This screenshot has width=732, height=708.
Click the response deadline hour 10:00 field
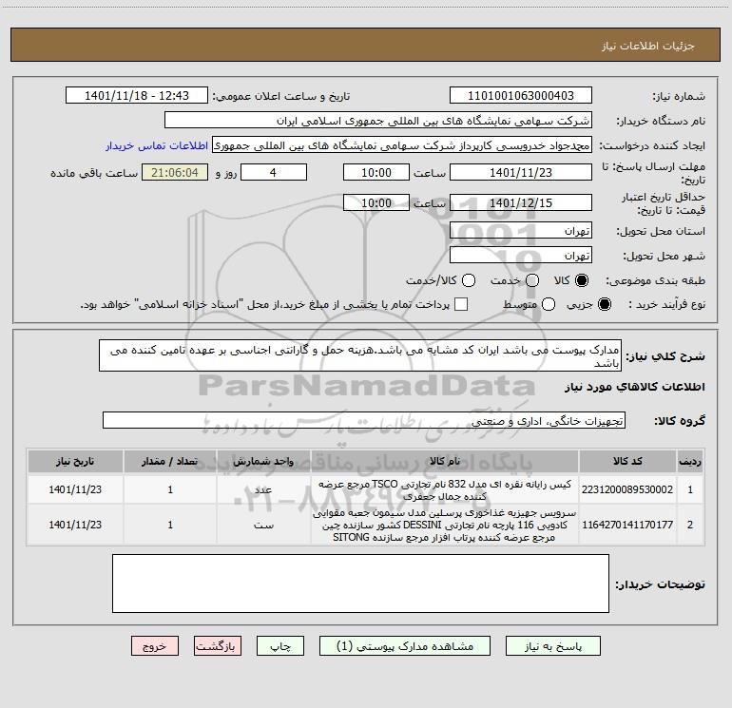tap(376, 172)
